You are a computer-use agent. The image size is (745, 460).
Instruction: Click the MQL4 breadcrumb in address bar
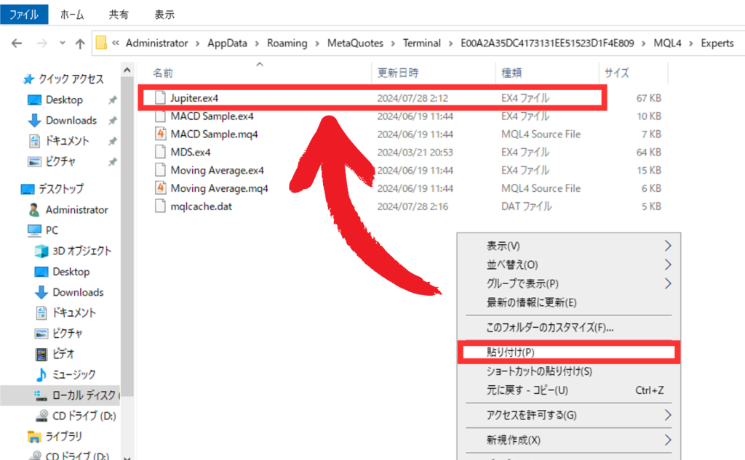point(669,44)
